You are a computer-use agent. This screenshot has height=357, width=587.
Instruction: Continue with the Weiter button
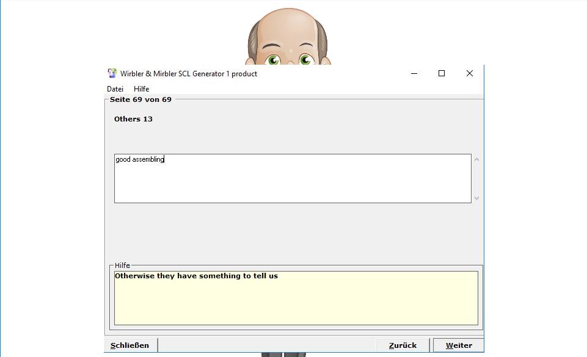(458, 345)
